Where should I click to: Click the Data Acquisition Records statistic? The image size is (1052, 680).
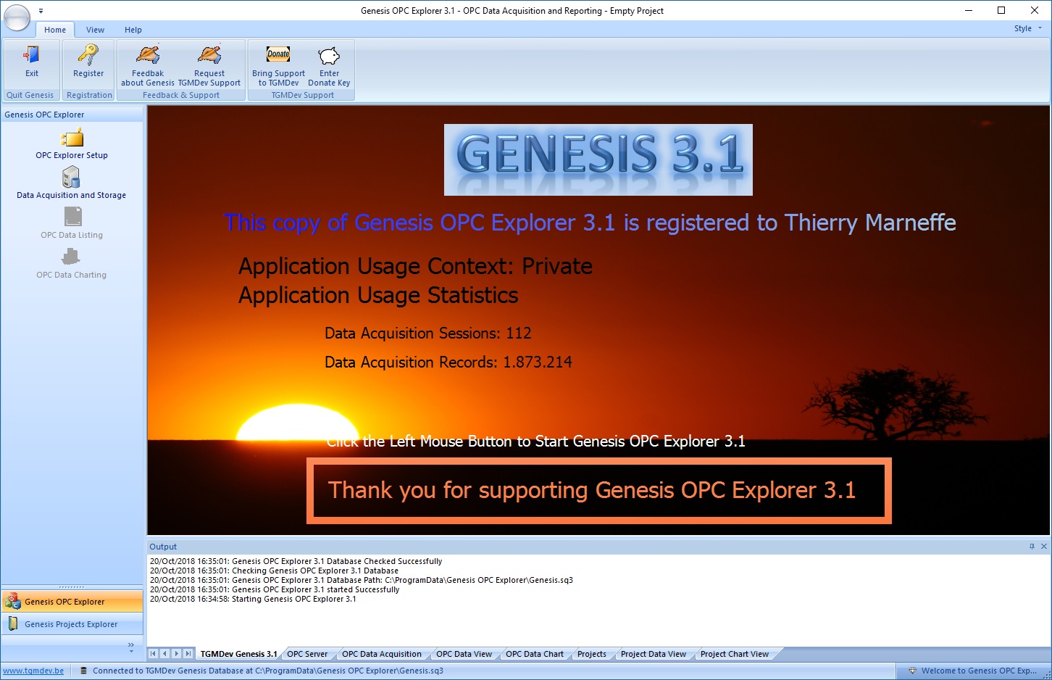pos(448,362)
